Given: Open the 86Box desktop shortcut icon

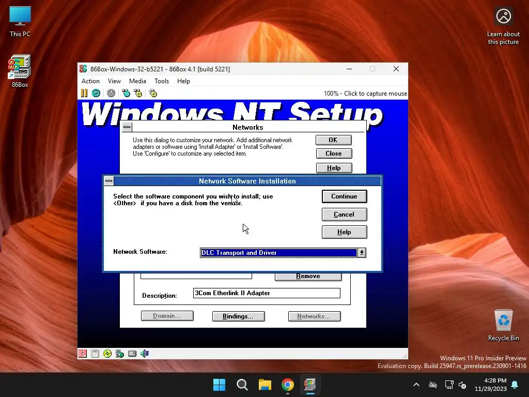Looking at the screenshot, I should pyautogui.click(x=20, y=71).
